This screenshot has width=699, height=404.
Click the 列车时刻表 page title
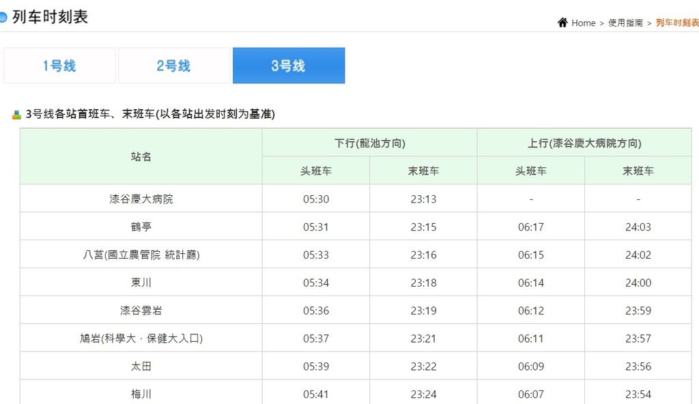(x=50, y=17)
